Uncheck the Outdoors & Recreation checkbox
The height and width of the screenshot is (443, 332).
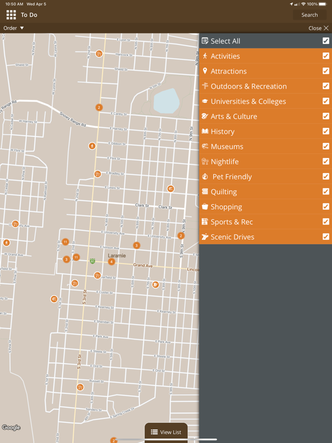326,86
